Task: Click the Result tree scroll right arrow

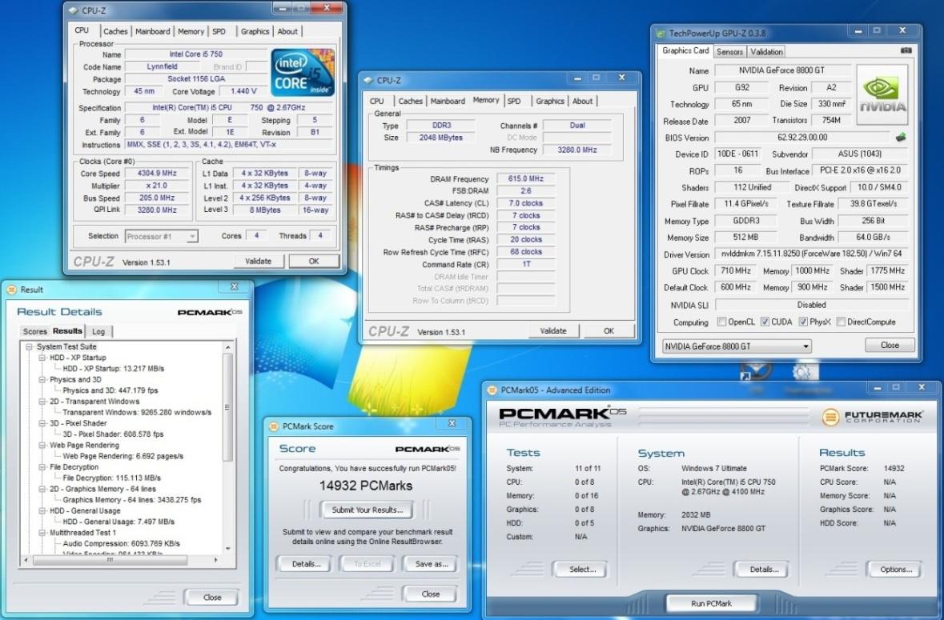Action: [x=216, y=560]
